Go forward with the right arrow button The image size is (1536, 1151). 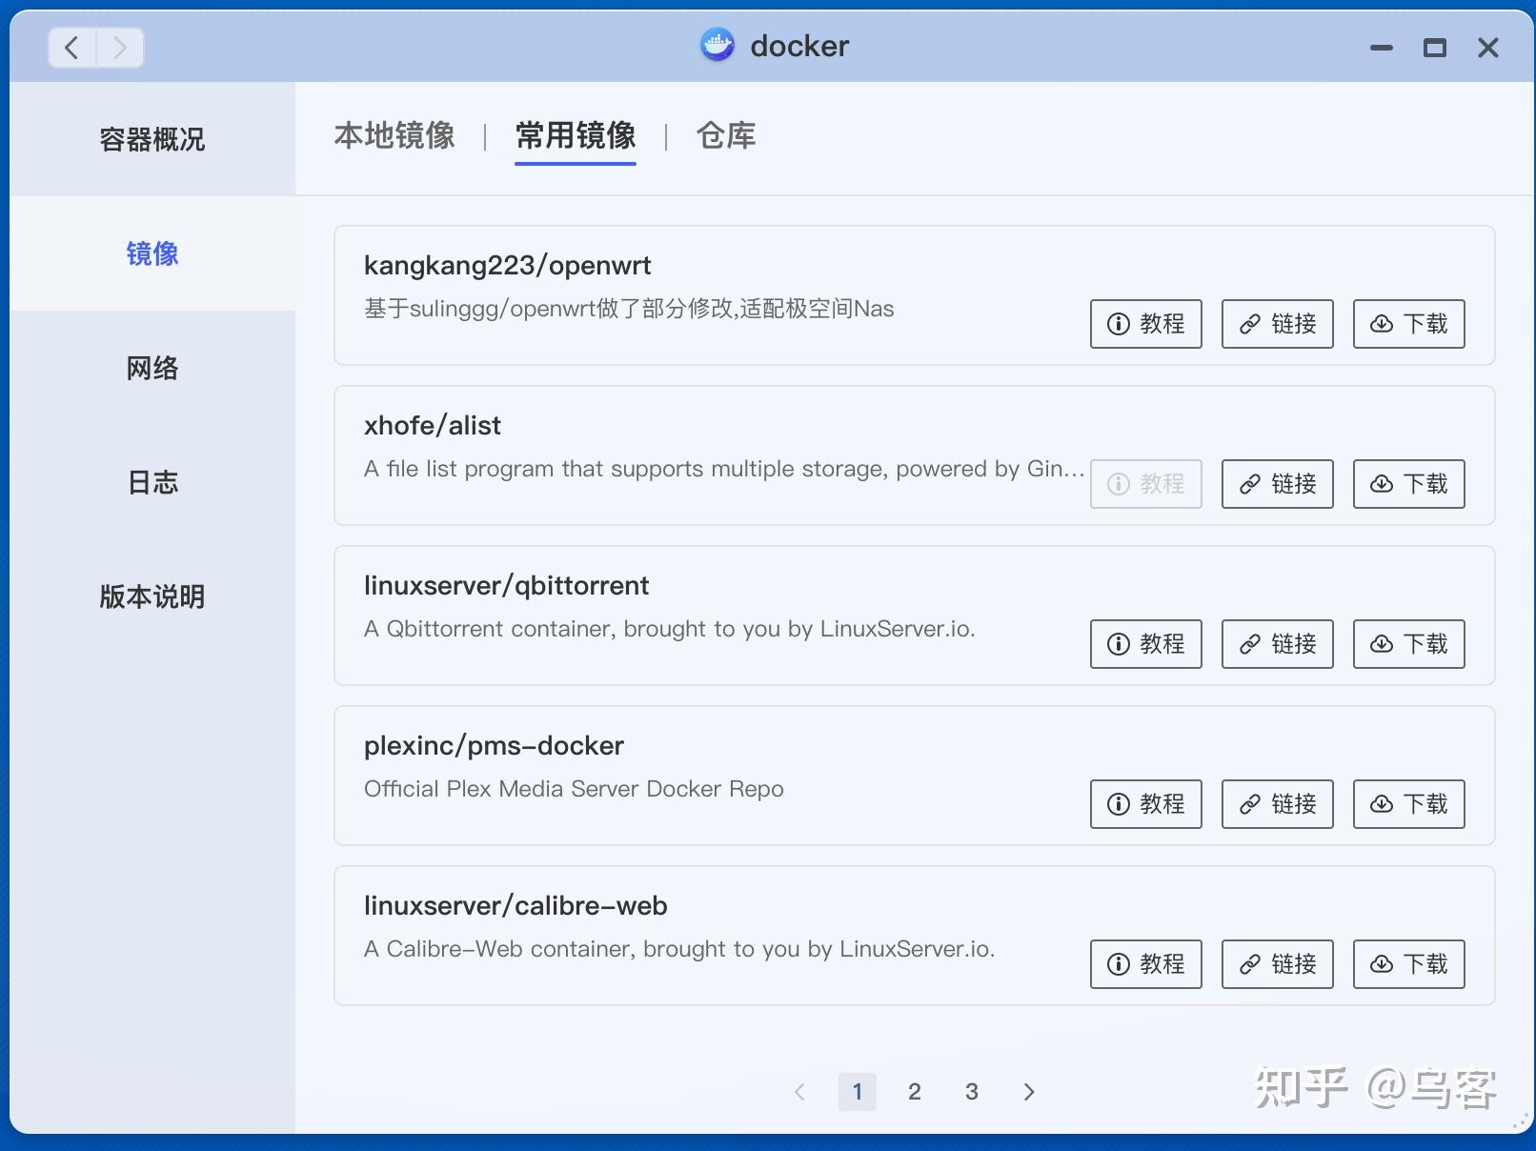120,47
